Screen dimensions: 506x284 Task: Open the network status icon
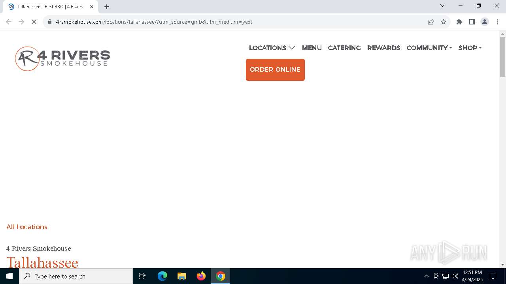click(x=446, y=276)
